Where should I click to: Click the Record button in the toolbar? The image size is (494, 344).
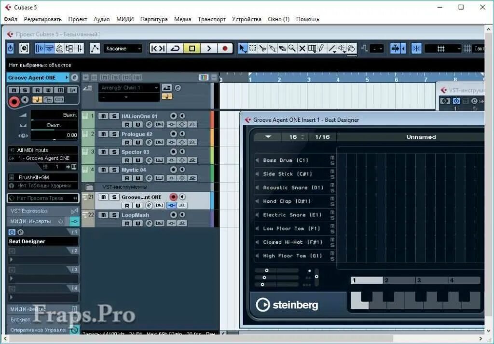point(225,49)
